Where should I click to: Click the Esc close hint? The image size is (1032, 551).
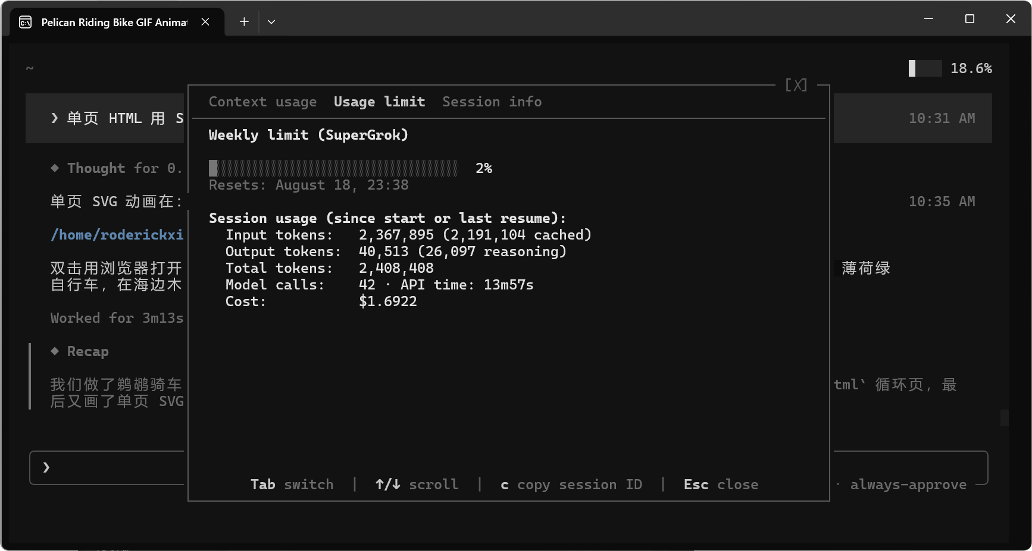721,484
